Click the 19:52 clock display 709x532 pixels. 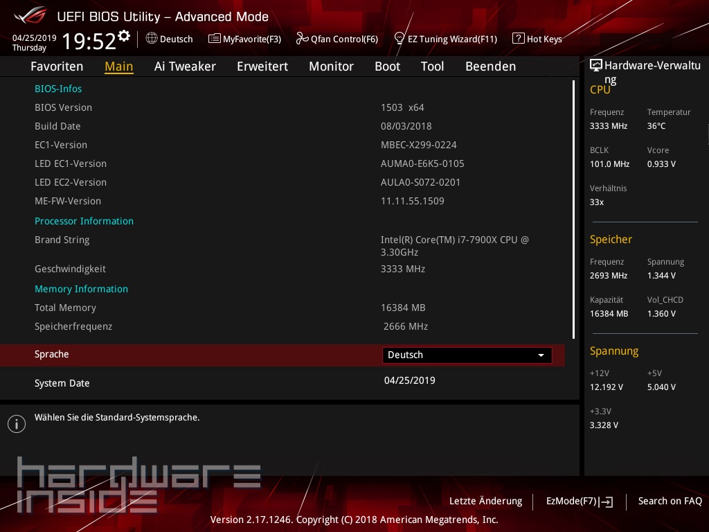click(x=89, y=42)
